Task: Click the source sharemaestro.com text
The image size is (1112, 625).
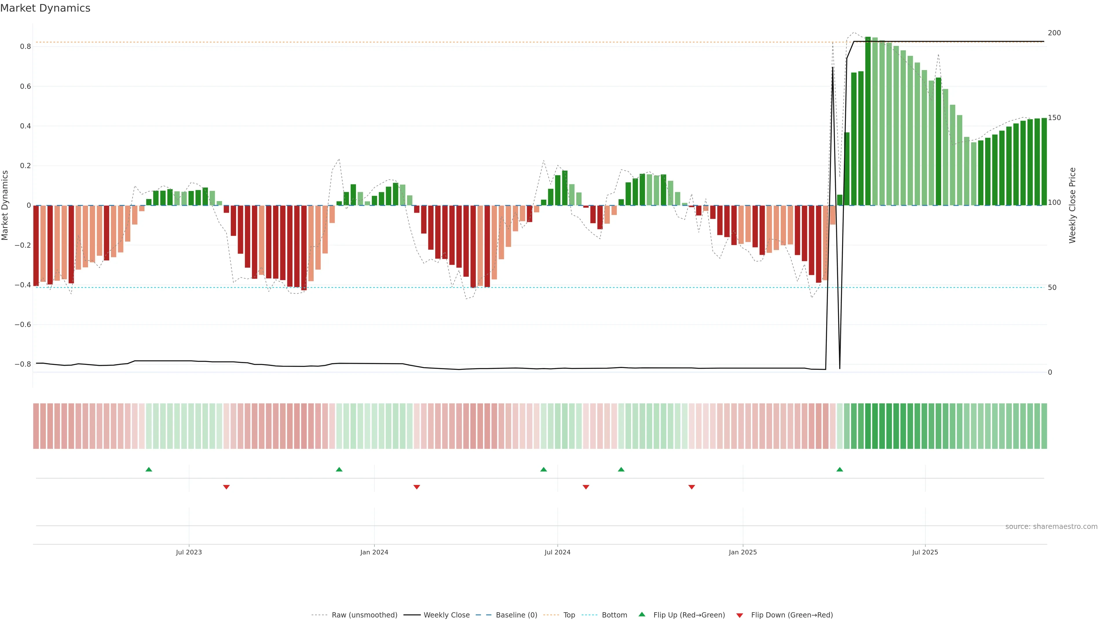Action: 1051,527
